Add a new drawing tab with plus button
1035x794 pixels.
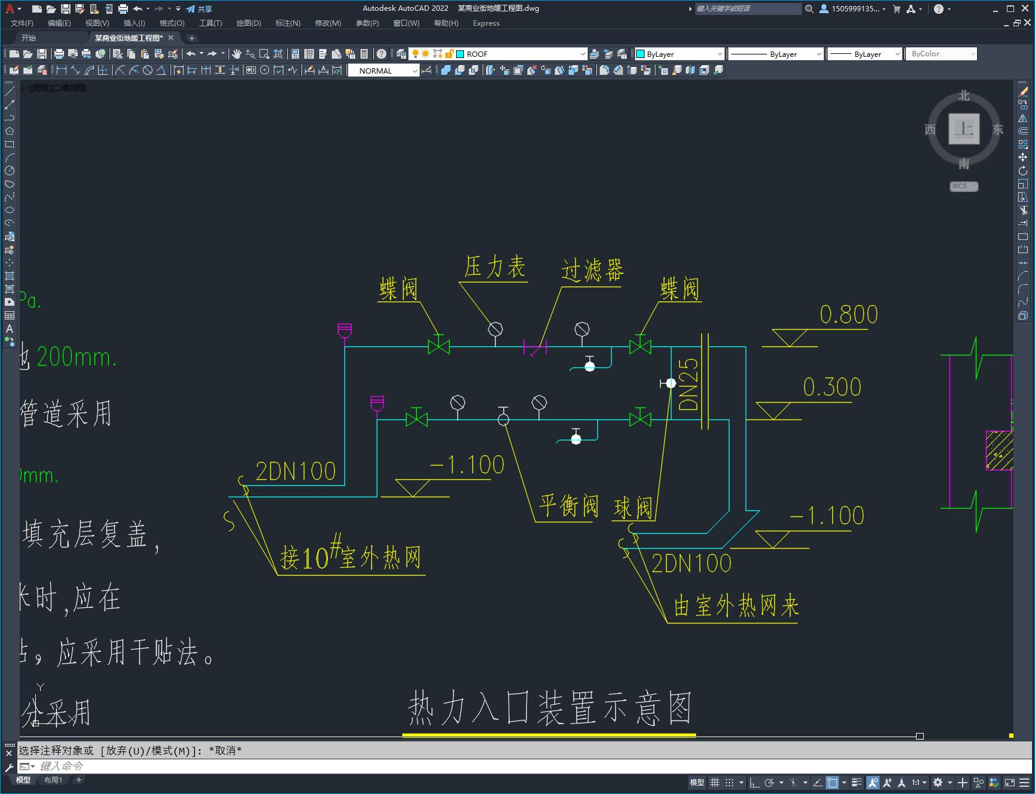tap(192, 38)
